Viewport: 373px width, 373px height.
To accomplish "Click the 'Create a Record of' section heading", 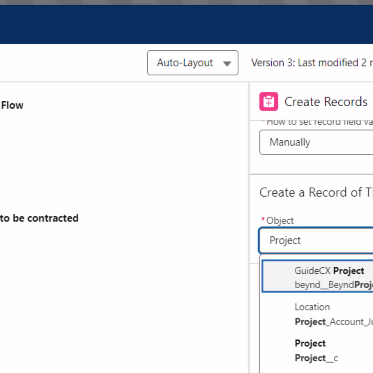I will (x=316, y=192).
